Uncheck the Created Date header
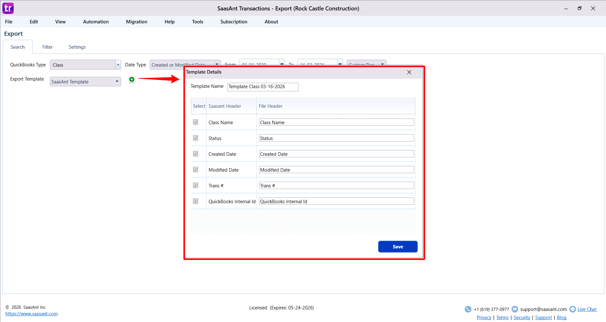This screenshot has width=606, height=322. 196,154
